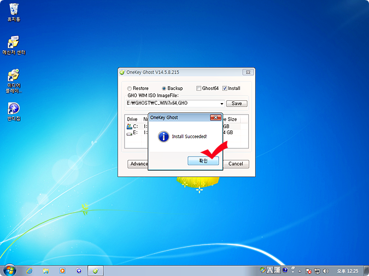Screen dimensions: 369x276
Task: Open Windows Explorer from the taskbar
Action: click(x=46, y=271)
